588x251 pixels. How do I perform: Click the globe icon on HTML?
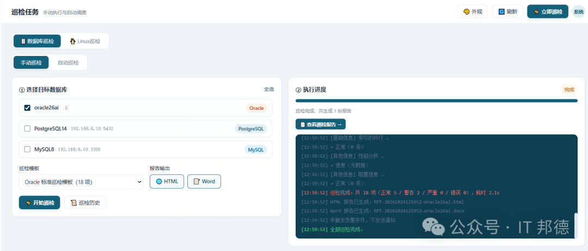coord(158,181)
